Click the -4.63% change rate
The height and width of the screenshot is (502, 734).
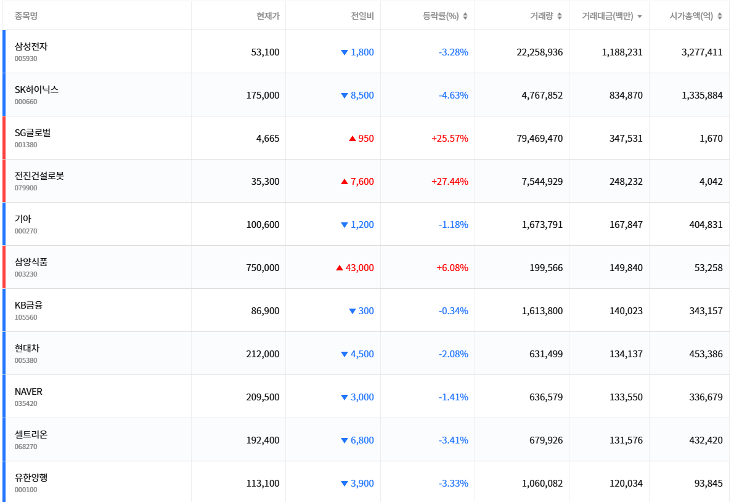[453, 95]
